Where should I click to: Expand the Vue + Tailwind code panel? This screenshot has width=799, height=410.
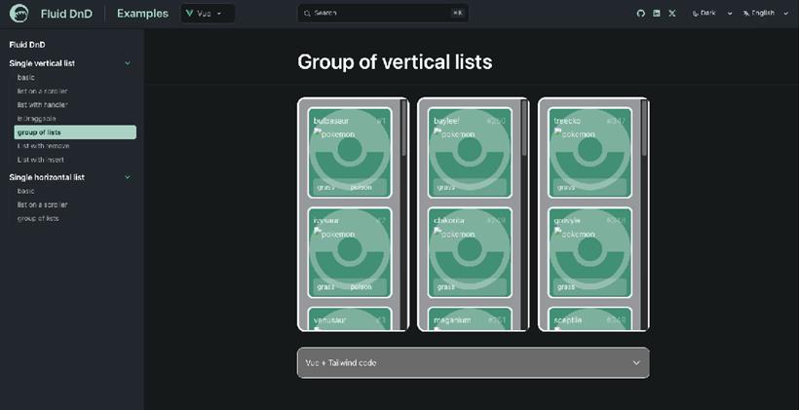pos(473,362)
